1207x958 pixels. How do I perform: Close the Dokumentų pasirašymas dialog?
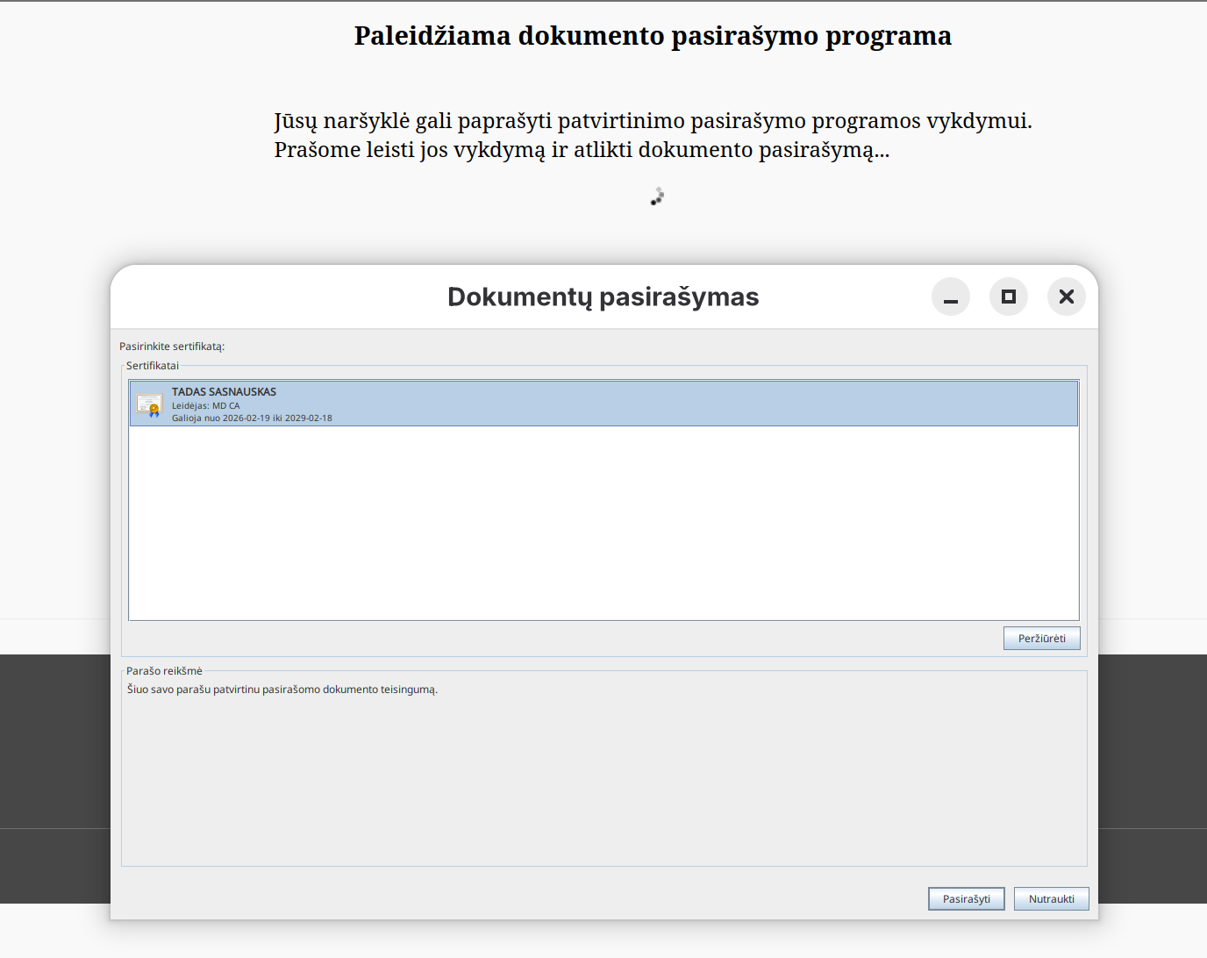coord(1067,297)
